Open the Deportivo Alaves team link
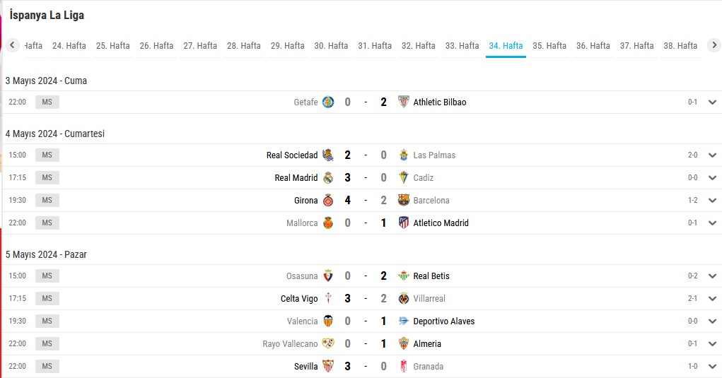This screenshot has width=722, height=378. [444, 321]
